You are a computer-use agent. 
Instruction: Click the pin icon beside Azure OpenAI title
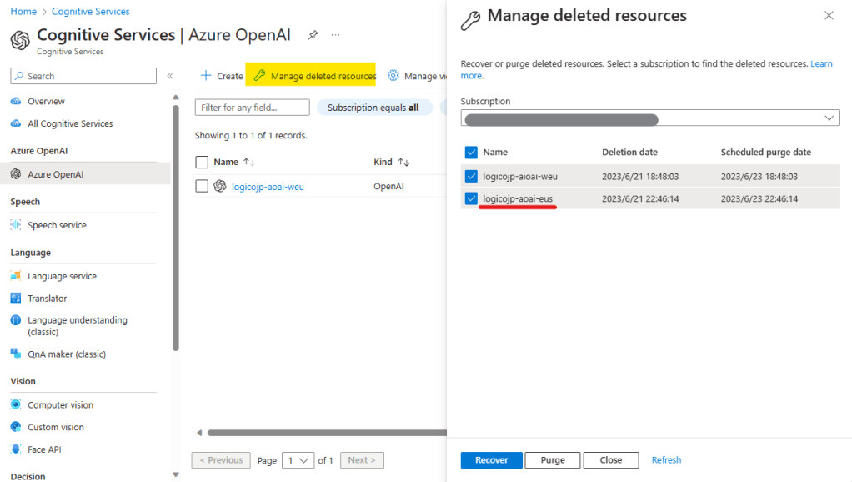pyautogui.click(x=313, y=35)
